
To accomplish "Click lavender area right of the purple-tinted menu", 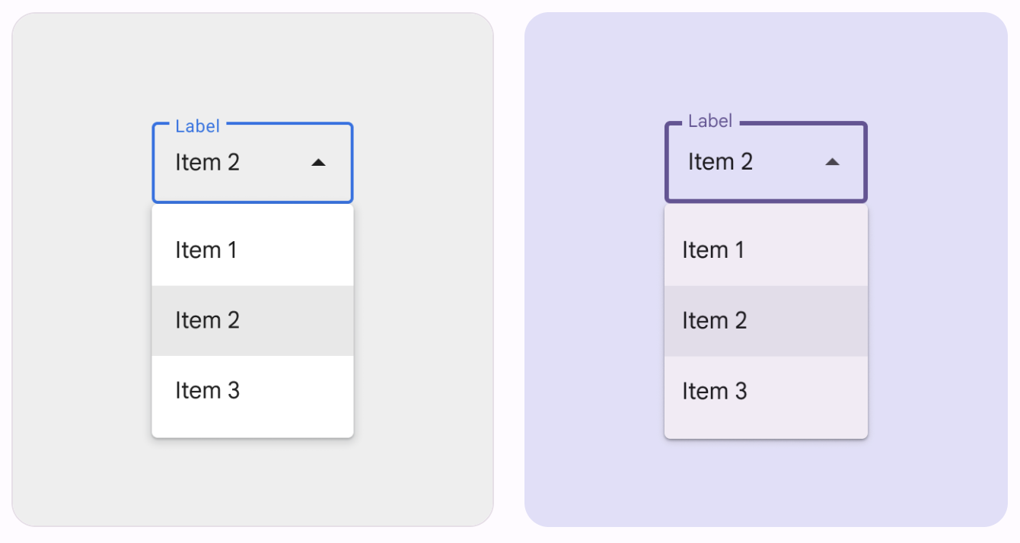I will (936, 319).
